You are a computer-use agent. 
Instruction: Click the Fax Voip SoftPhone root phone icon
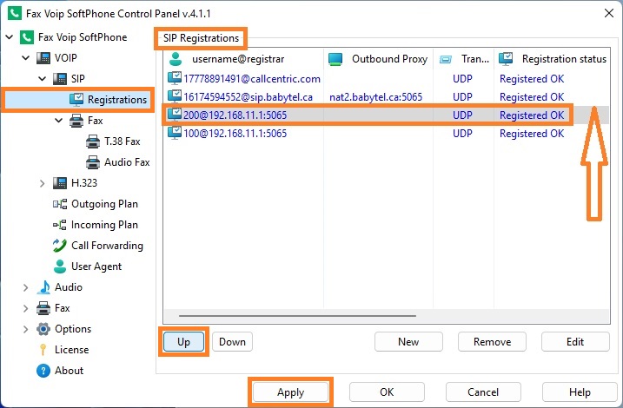[x=27, y=37]
